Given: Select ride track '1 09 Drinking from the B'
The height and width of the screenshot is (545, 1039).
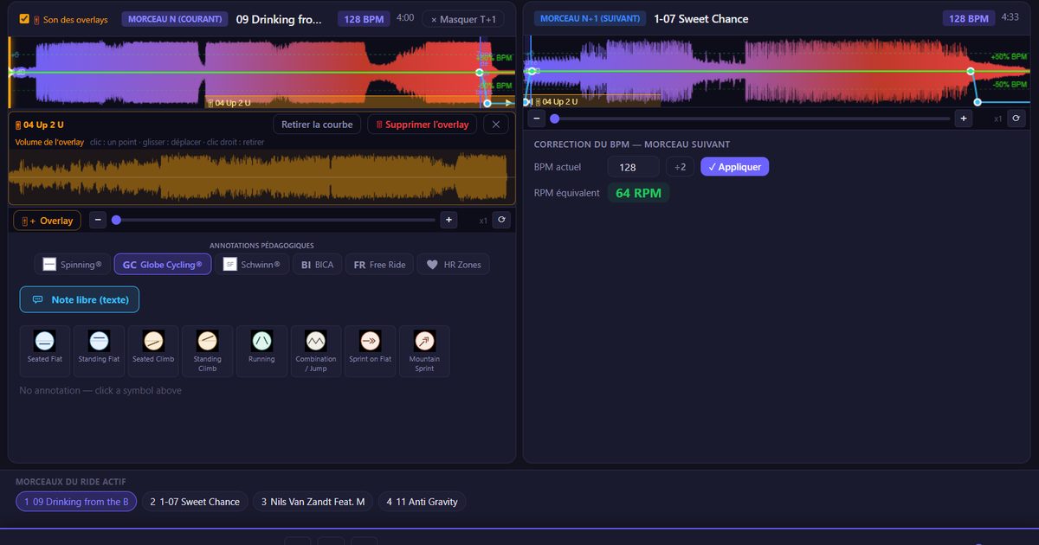Looking at the screenshot, I should (76, 502).
